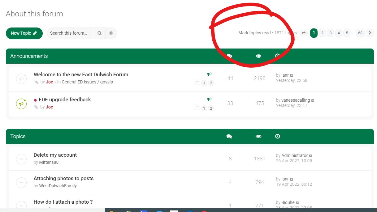Mark topics read link
The image size is (377, 212).
254,33
